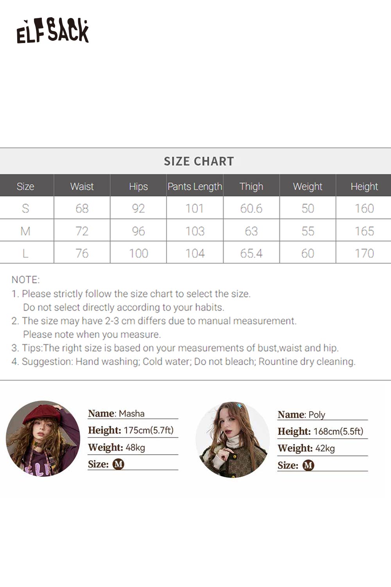Click the 170 height value cell
This screenshot has height=587, width=391.
(x=364, y=253)
